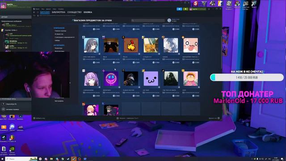Image resolution: width=286 pixels, height=161 pixels.
Task: Click the Windows taskbar search box
Action: 21,159
